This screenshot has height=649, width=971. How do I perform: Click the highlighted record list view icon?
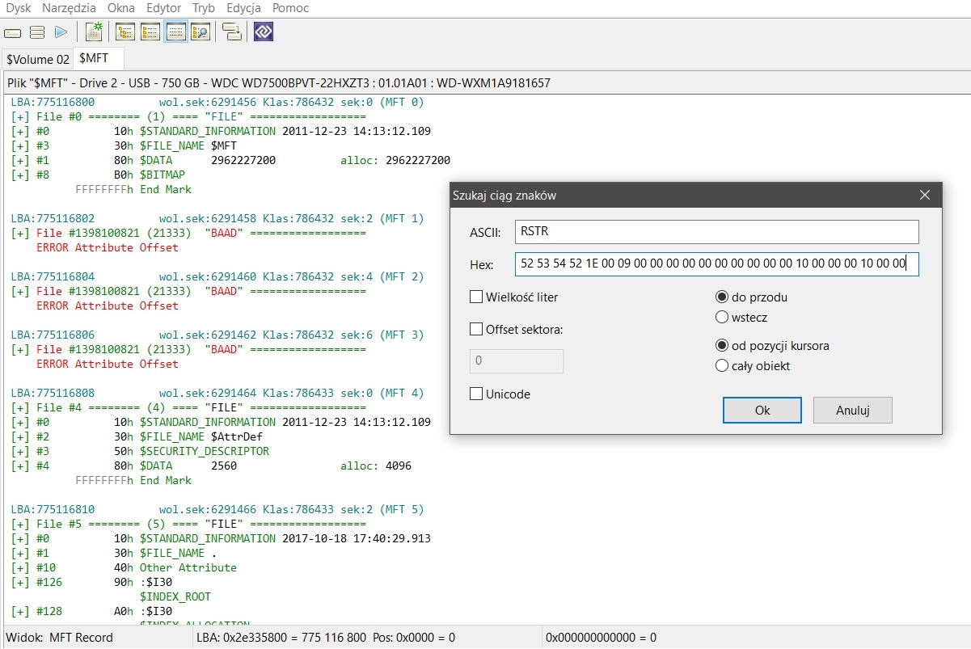[x=175, y=32]
